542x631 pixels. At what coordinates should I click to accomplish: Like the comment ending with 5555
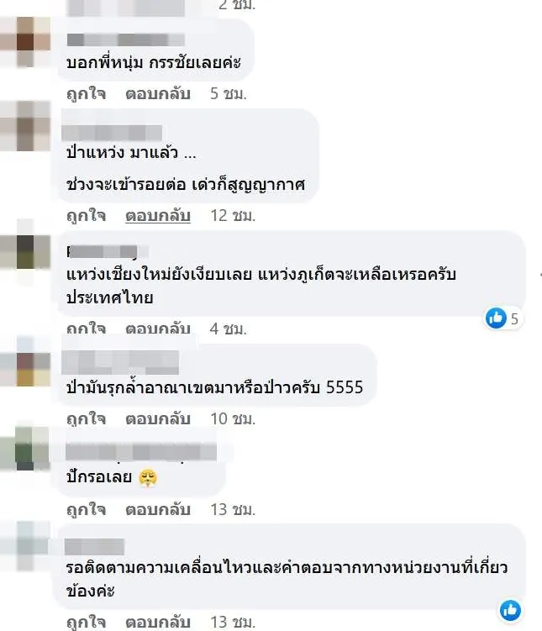pos(86,419)
